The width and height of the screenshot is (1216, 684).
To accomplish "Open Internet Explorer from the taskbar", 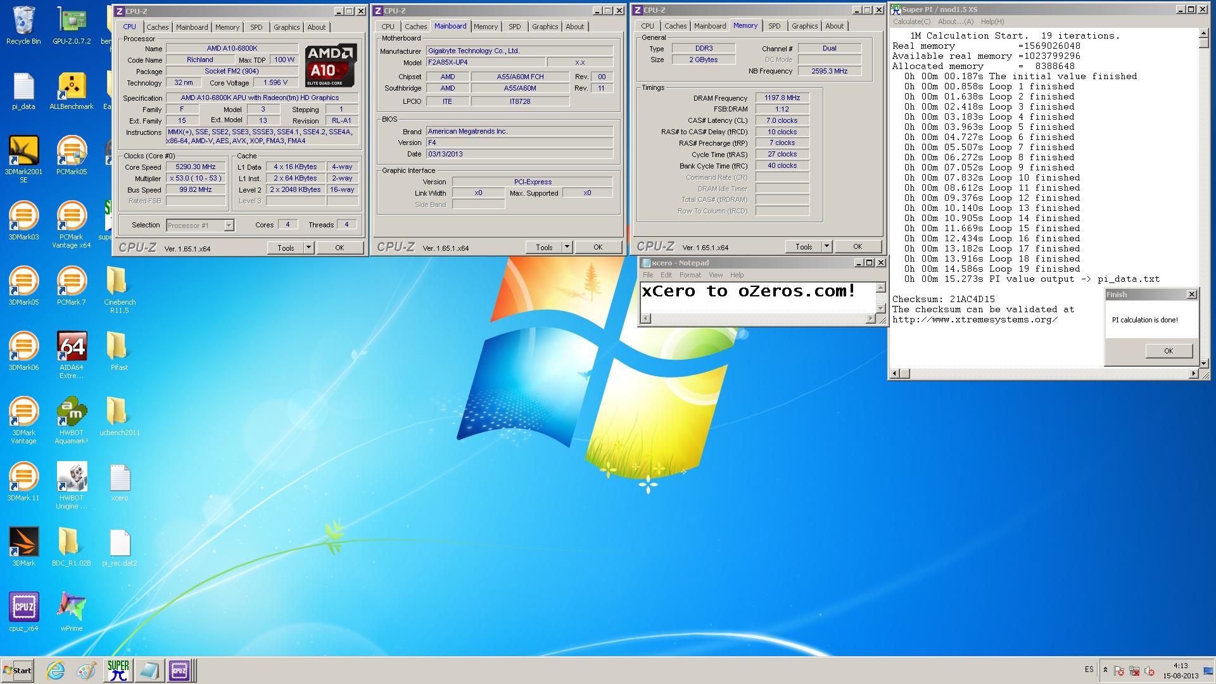I will [56, 671].
